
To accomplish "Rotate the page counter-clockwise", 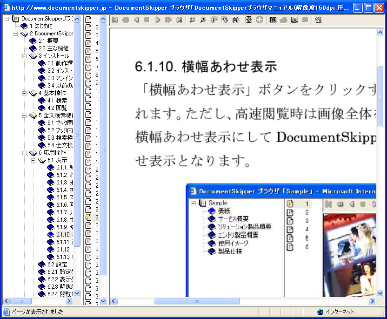I will (x=214, y=20).
